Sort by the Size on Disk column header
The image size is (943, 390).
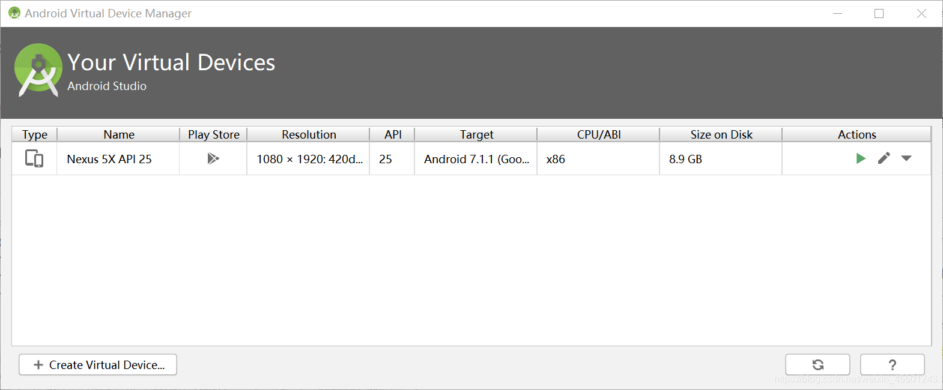[x=721, y=134]
